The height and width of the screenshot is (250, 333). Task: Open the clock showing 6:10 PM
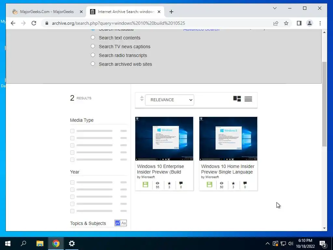point(305,243)
